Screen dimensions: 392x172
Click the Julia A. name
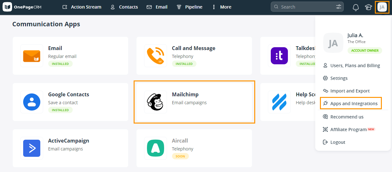[355, 35]
